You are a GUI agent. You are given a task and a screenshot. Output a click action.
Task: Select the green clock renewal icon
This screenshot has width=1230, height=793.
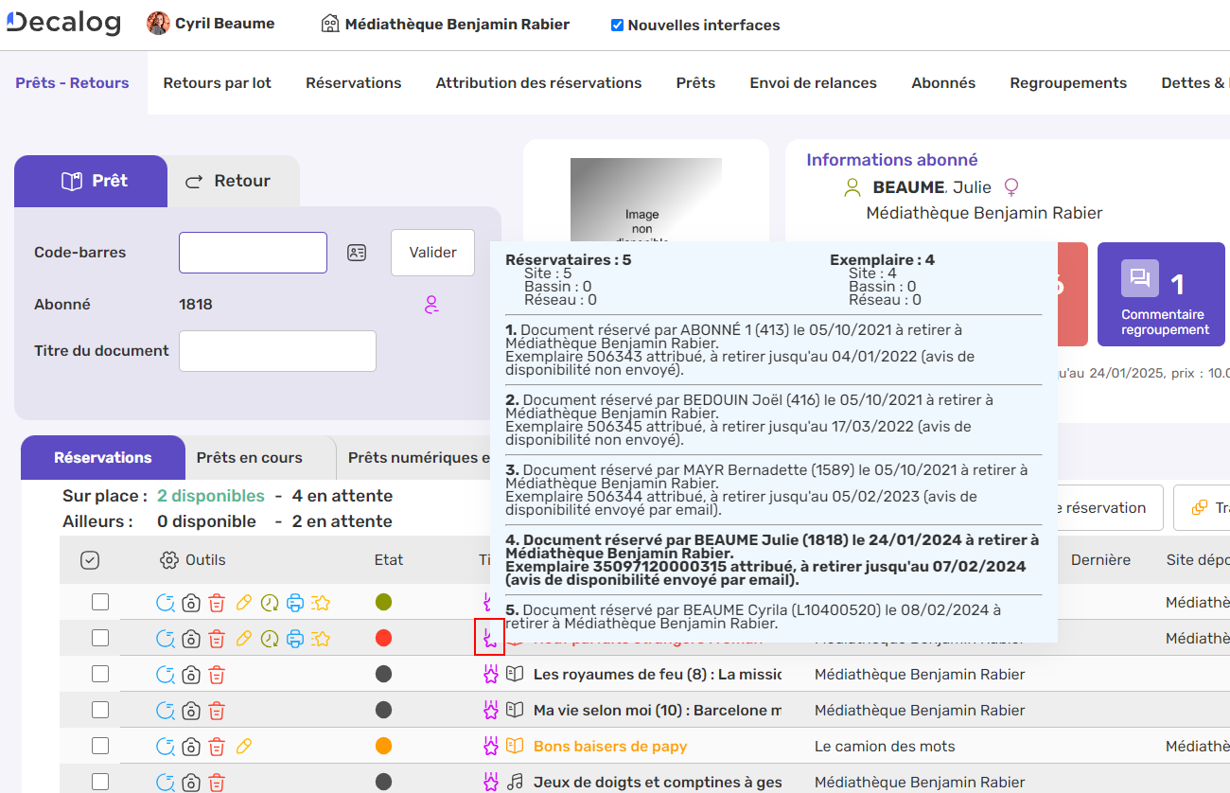(x=269, y=601)
